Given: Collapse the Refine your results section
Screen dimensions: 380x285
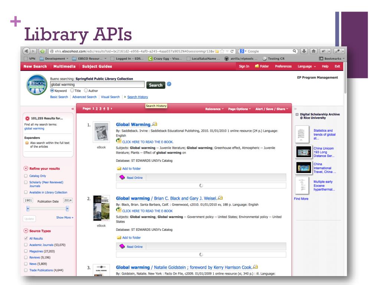Looking at the screenshot, I should click(26, 168).
